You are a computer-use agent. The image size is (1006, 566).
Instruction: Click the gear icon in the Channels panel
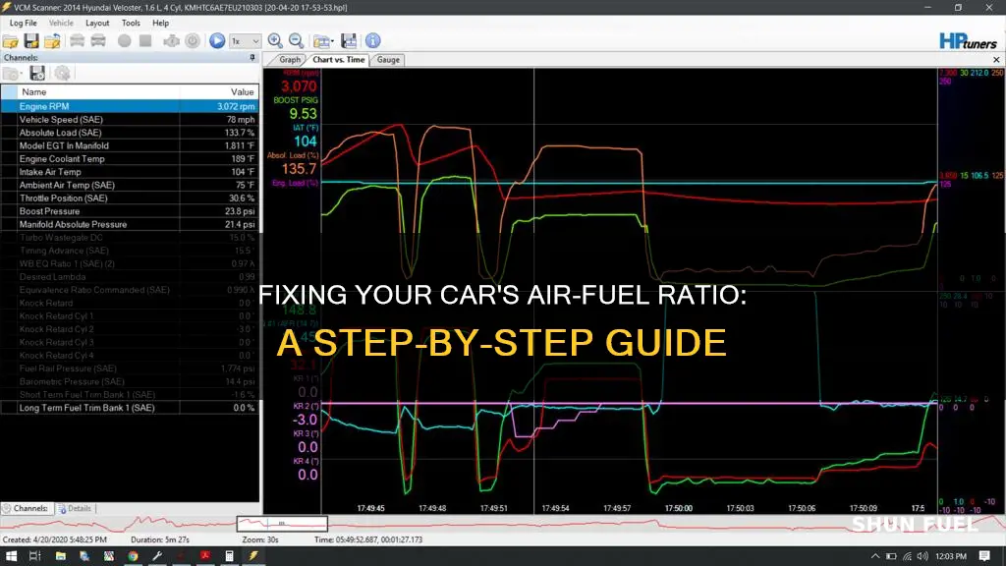coord(62,73)
